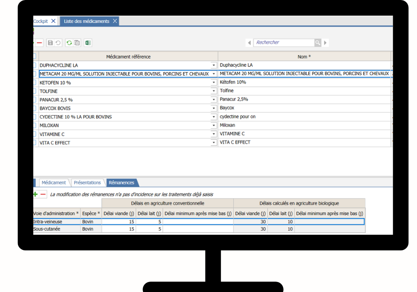Tick the checkbox for the BAYCOX BOVIS row
The height and width of the screenshot is (292, 417).
pyautogui.click(x=35, y=108)
